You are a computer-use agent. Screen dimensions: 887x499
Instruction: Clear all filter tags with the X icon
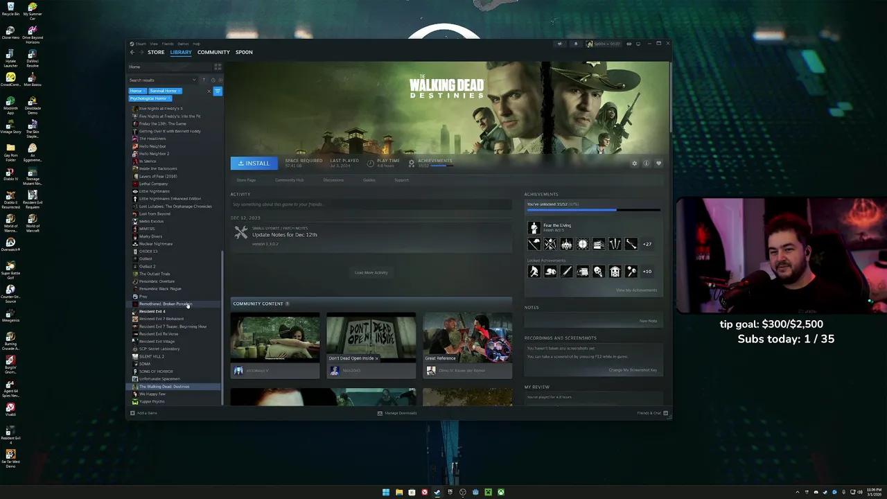click(209, 91)
